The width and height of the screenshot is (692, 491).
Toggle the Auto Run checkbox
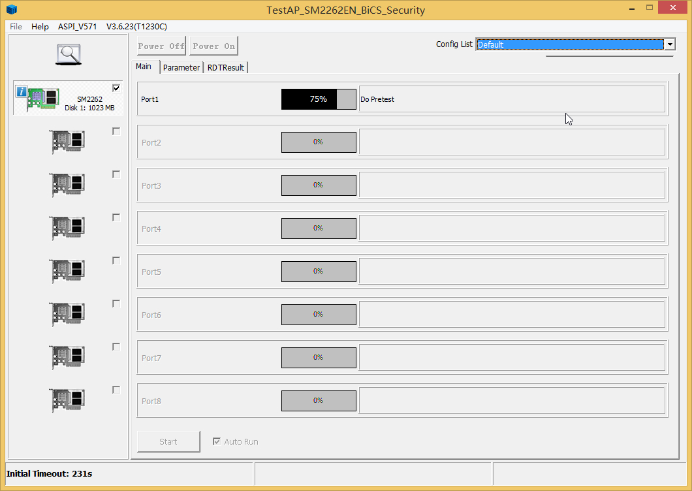coord(217,441)
